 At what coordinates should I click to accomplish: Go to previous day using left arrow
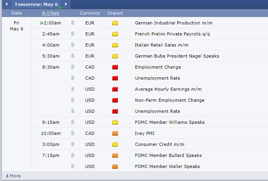(x=7, y=4)
